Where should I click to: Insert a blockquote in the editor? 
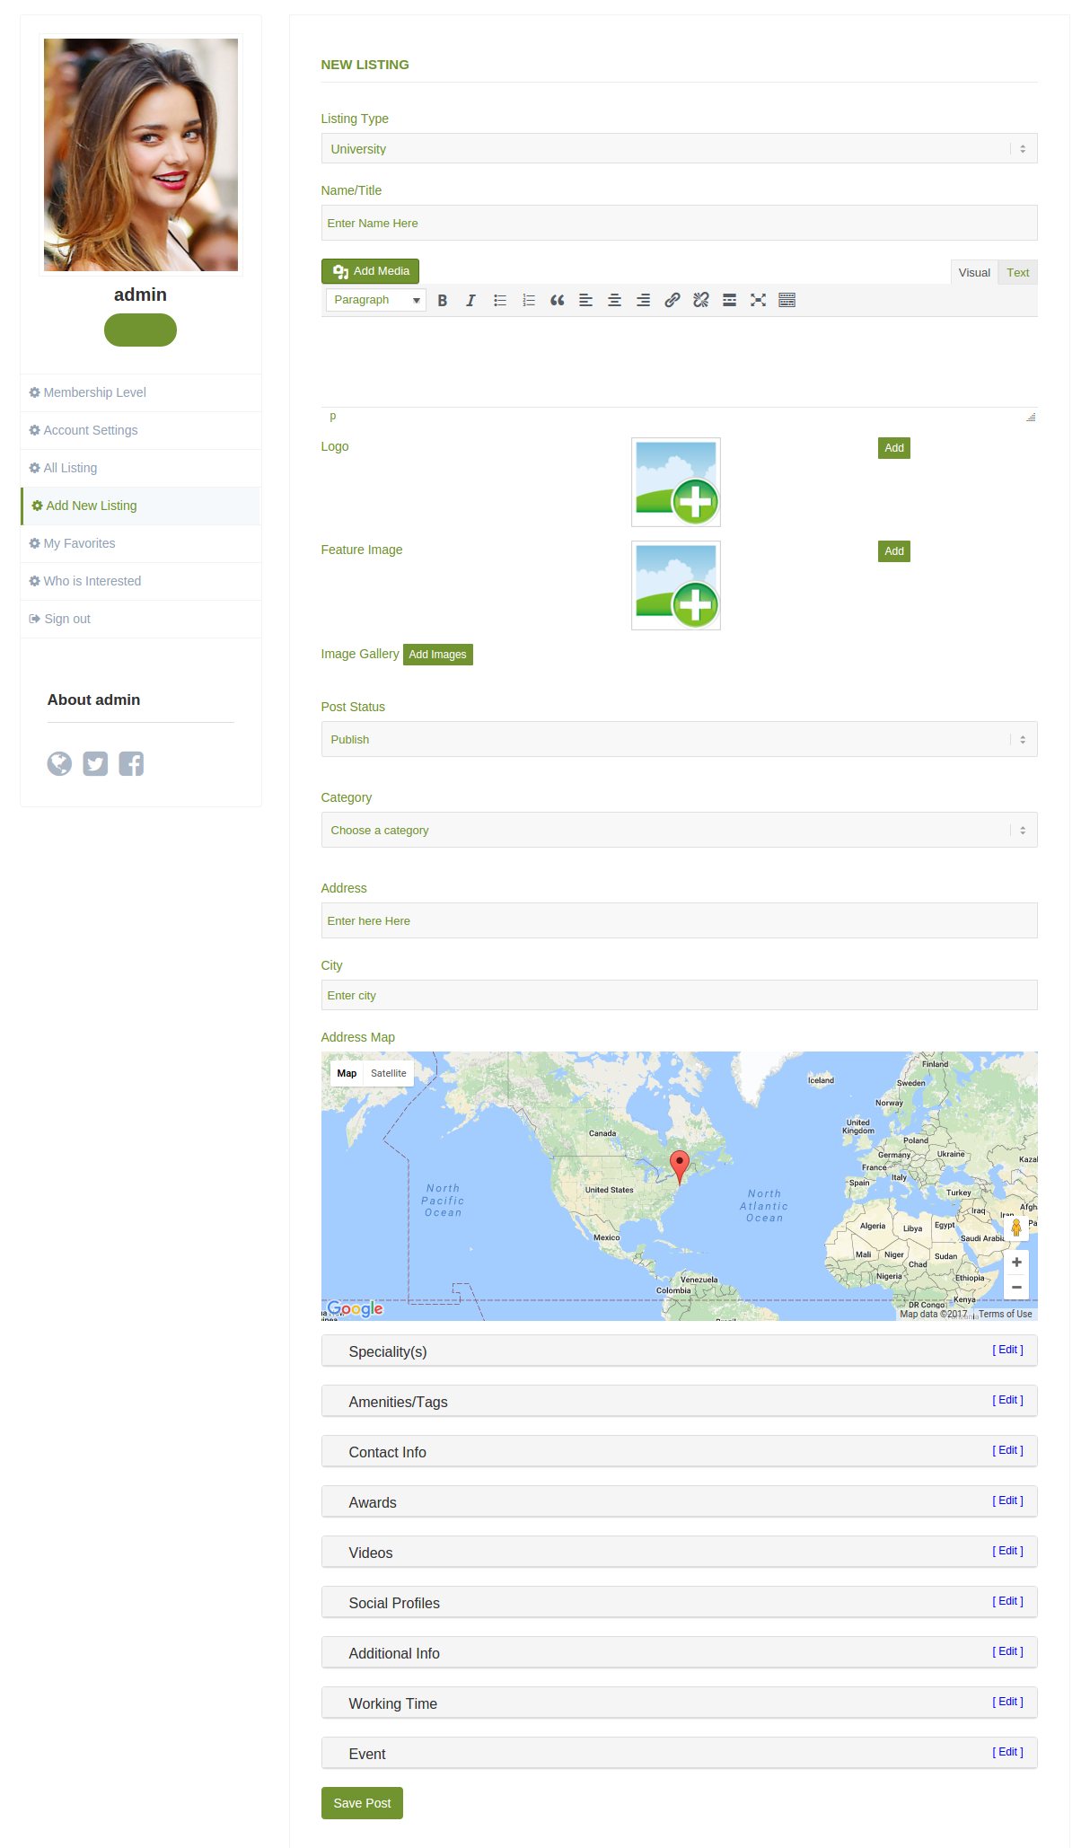click(557, 301)
